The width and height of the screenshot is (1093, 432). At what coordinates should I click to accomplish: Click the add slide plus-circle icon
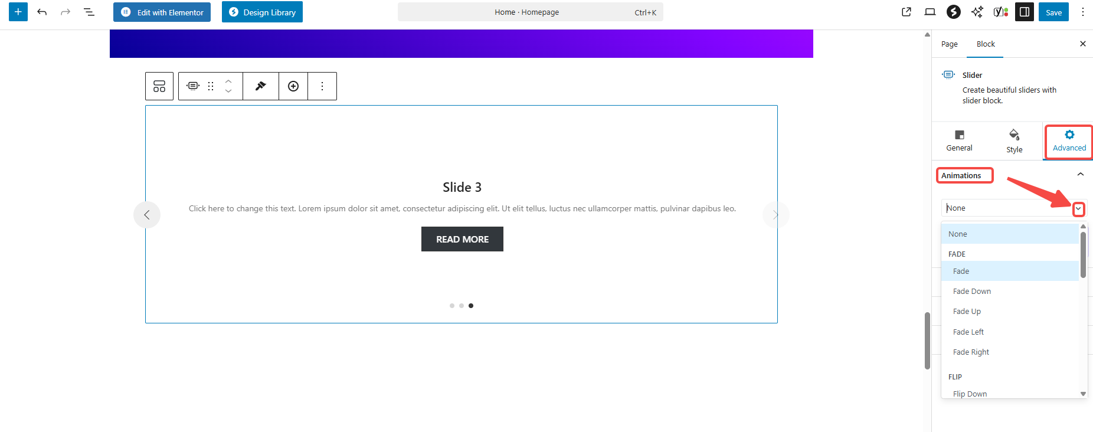(293, 86)
